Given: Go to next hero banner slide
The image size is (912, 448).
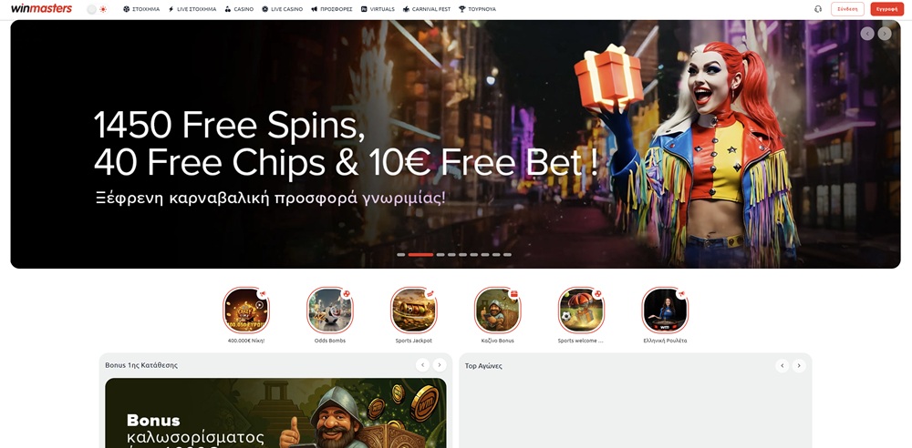Looking at the screenshot, I should [x=884, y=34].
